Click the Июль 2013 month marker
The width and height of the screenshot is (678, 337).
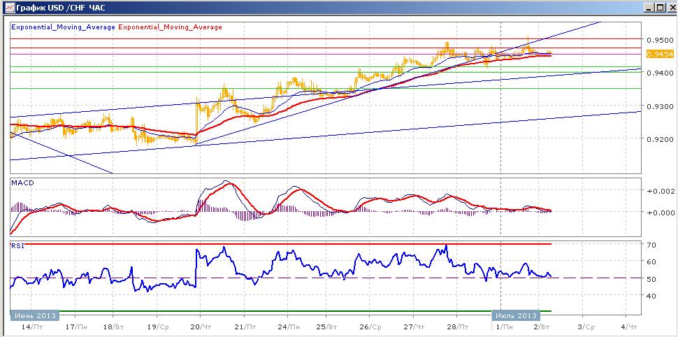click(517, 315)
